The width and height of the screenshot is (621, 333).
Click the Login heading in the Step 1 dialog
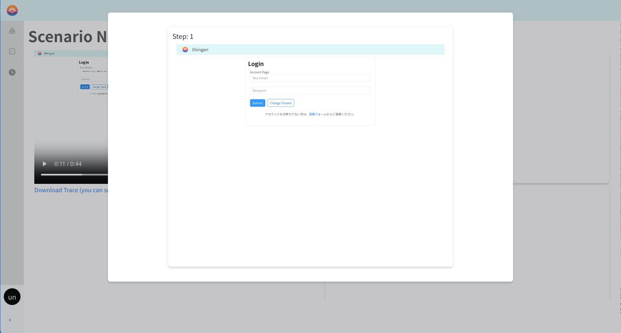click(256, 64)
